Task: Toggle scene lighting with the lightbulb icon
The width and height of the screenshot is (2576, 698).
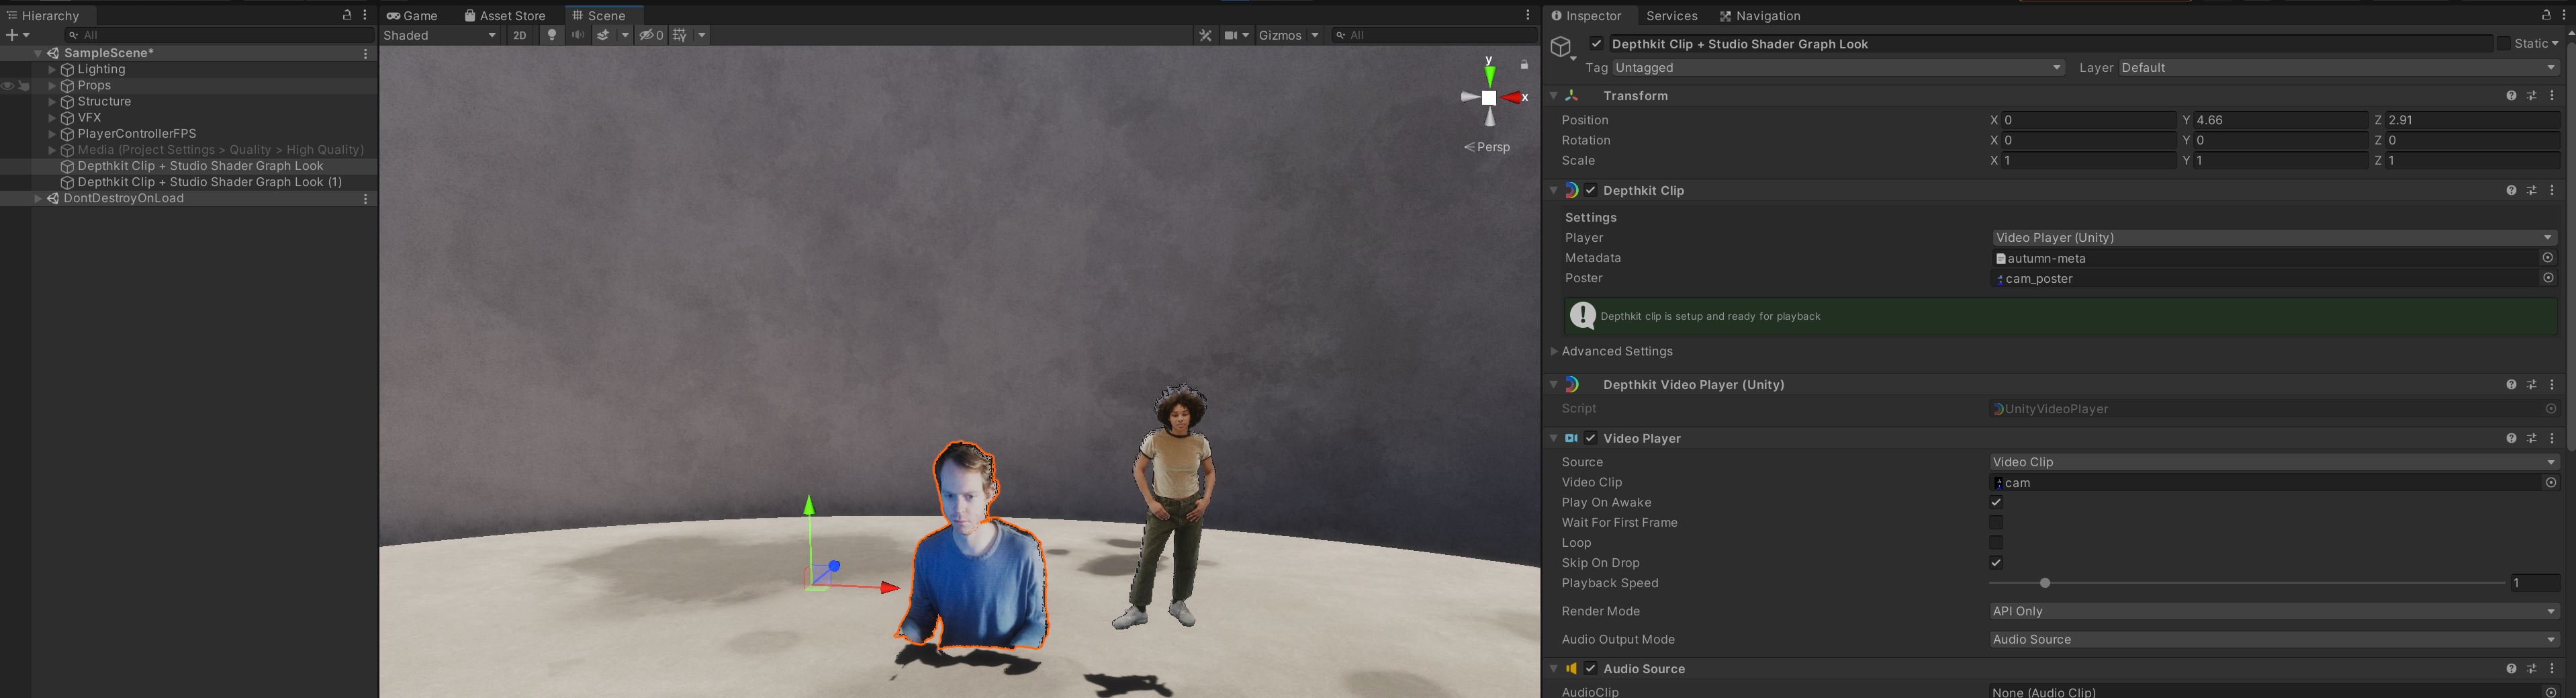Action: [551, 35]
